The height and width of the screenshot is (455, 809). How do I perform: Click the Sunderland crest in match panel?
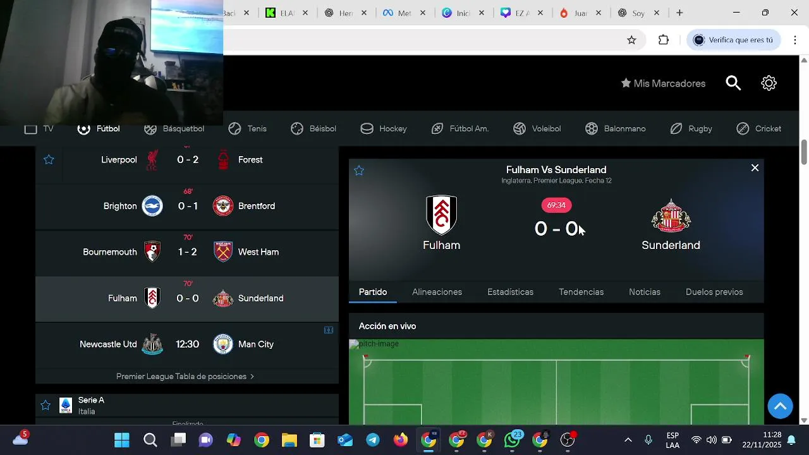point(671,216)
